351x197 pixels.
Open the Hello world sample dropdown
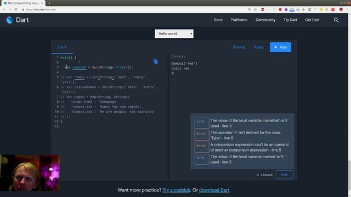[174, 34]
